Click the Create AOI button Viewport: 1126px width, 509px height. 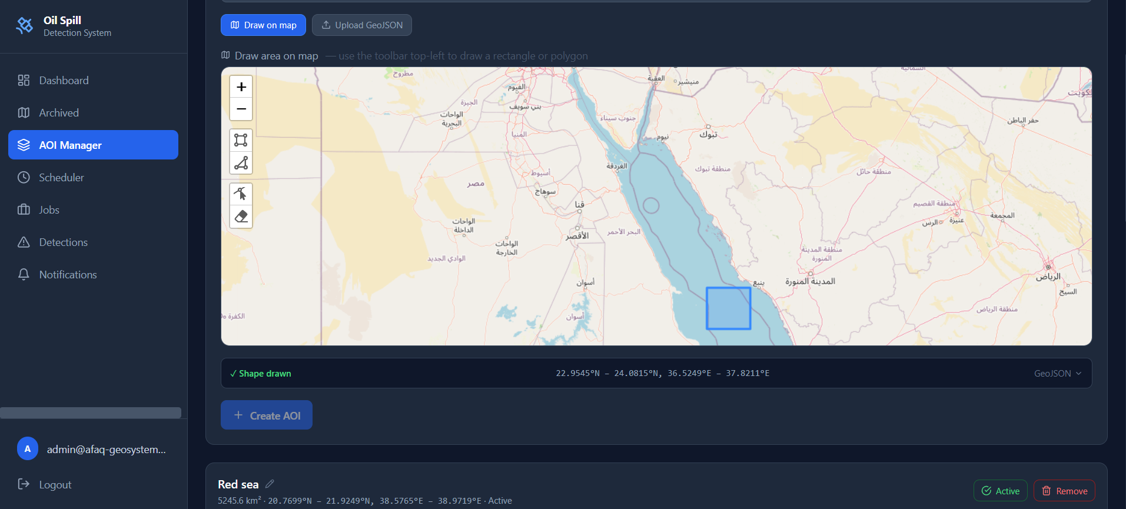coord(267,415)
